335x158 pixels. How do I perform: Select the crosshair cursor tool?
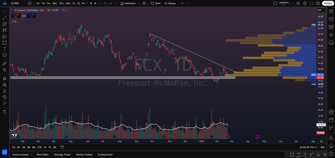coord(4,11)
